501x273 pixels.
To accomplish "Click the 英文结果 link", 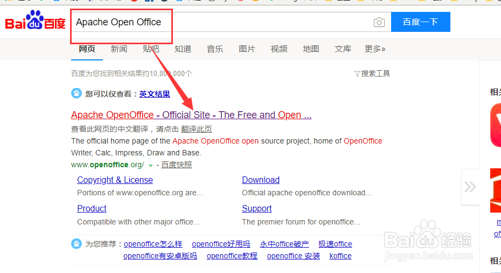I will pos(155,94).
